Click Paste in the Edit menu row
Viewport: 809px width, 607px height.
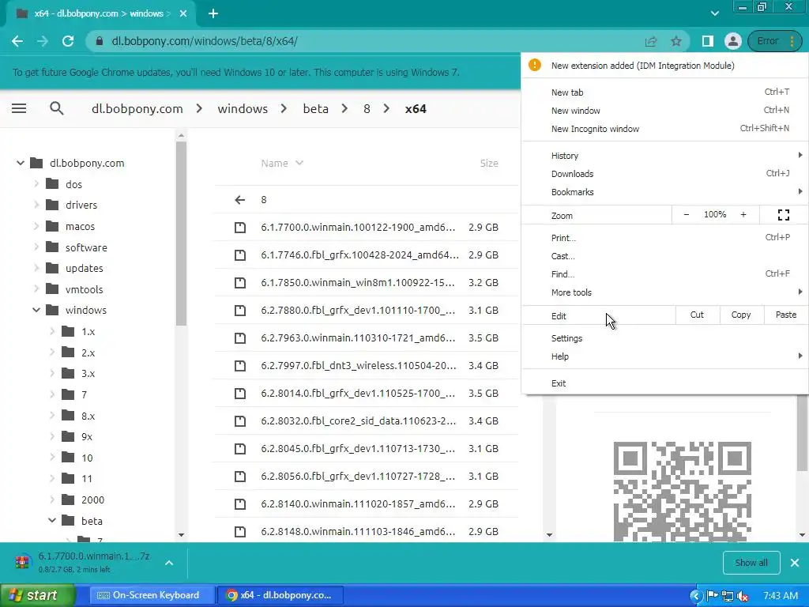786,315
